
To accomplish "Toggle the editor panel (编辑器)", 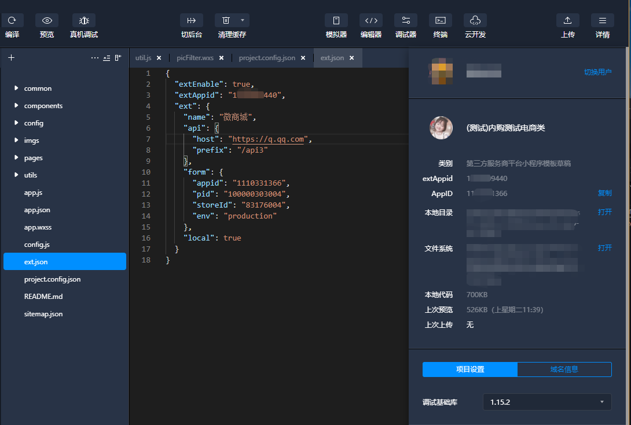I will (x=371, y=20).
